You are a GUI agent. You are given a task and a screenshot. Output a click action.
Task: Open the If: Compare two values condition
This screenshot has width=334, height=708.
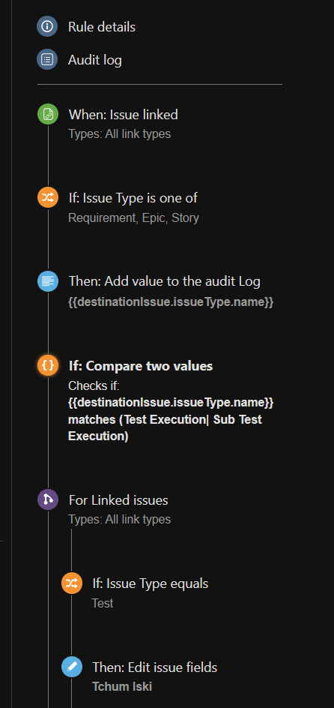pos(141,366)
